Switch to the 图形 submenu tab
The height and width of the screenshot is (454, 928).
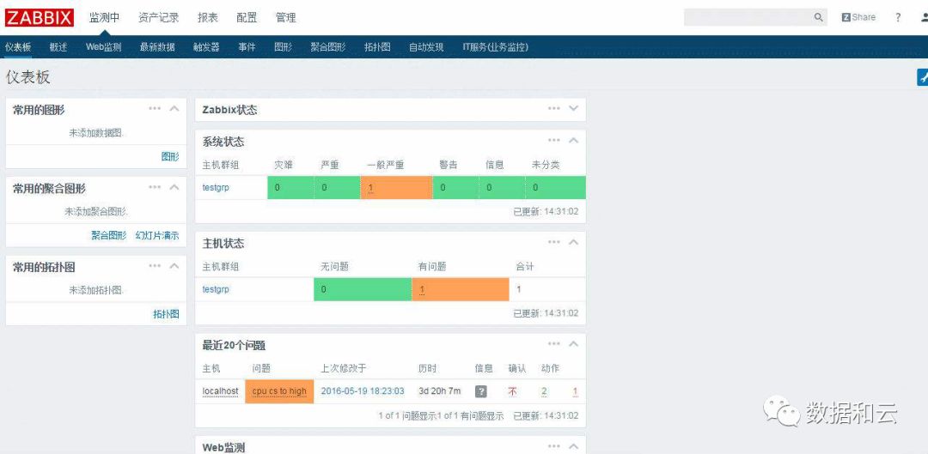pyautogui.click(x=283, y=47)
